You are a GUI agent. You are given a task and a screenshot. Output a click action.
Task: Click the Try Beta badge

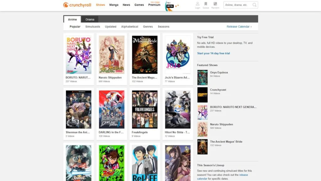(171, 6)
